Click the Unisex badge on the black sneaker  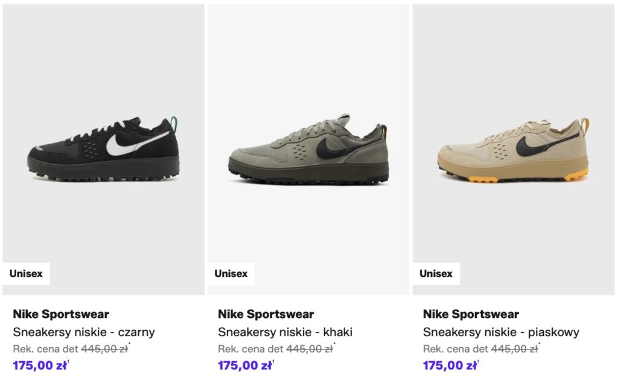26,273
